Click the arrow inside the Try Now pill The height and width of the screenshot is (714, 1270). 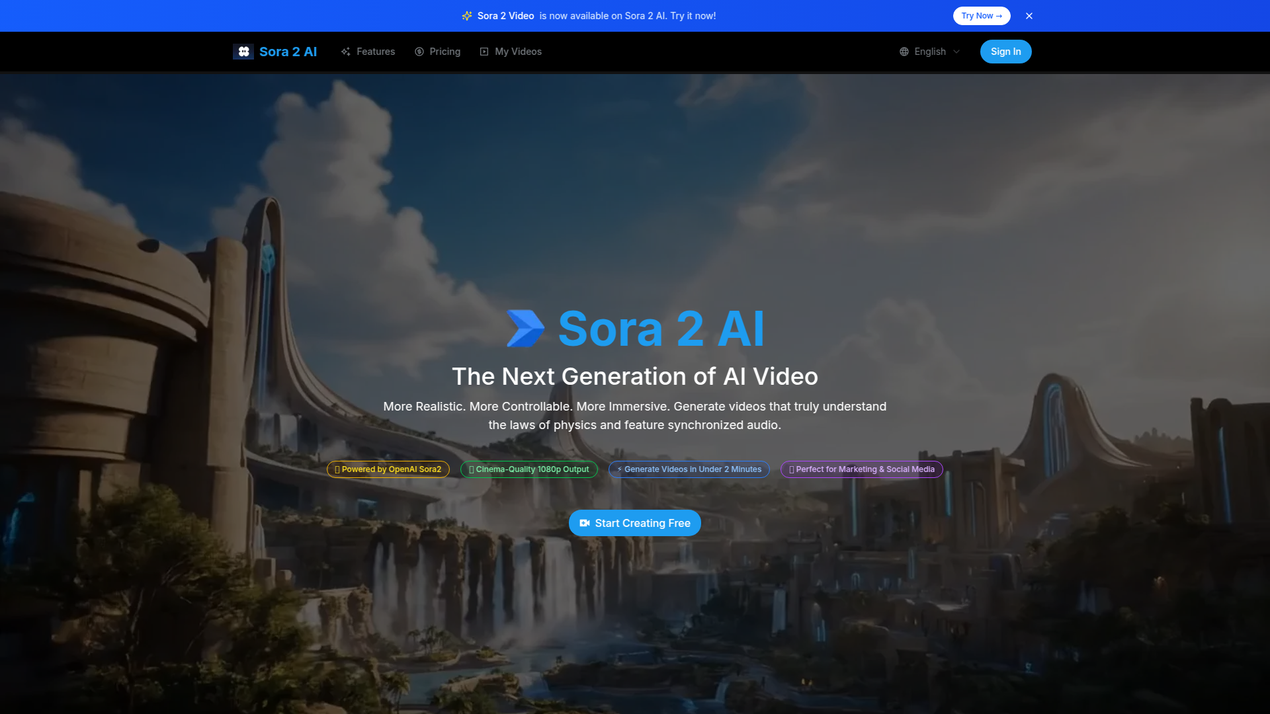click(1000, 15)
